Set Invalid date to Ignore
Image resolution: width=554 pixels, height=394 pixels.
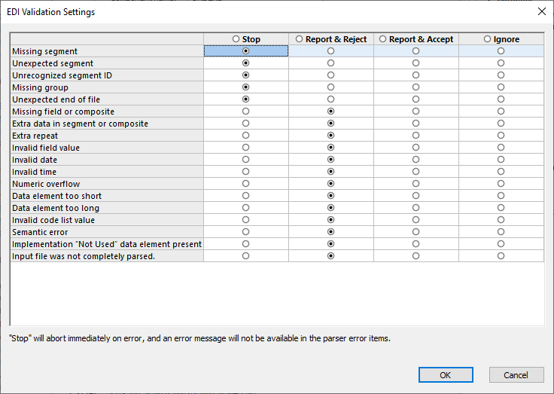point(501,160)
